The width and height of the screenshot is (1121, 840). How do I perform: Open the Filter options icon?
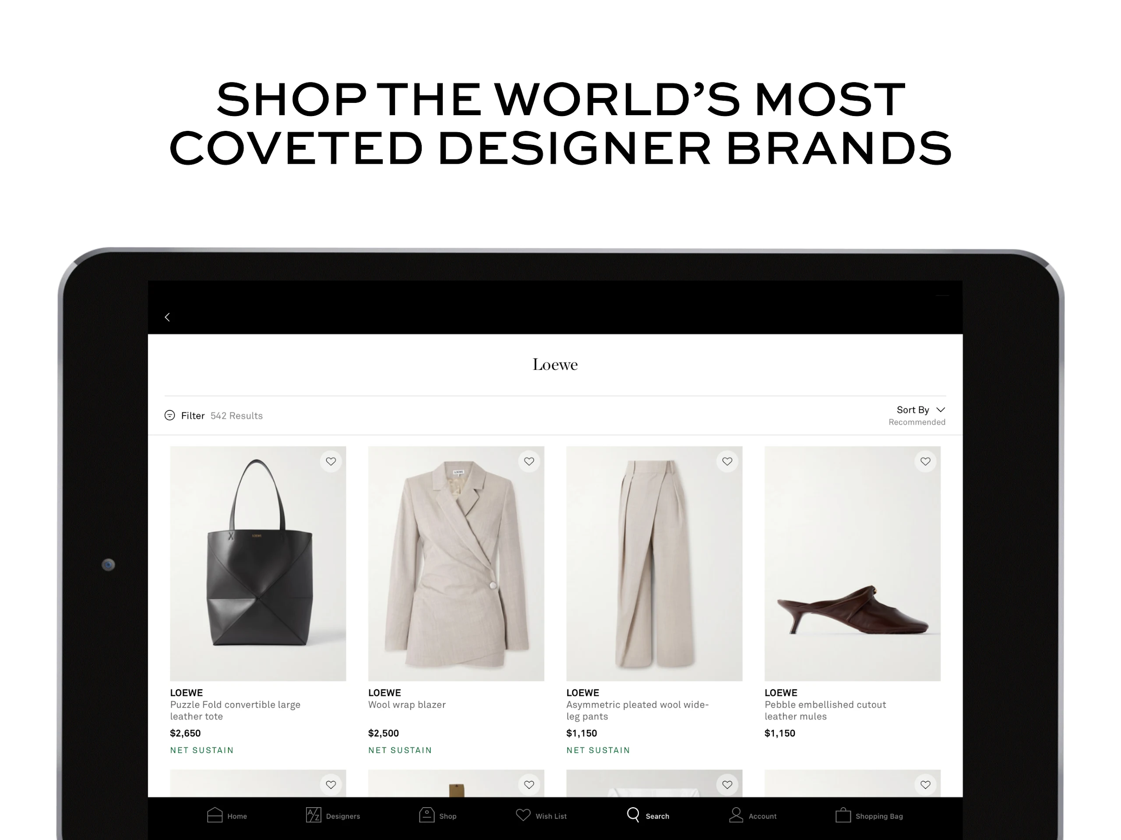170,415
